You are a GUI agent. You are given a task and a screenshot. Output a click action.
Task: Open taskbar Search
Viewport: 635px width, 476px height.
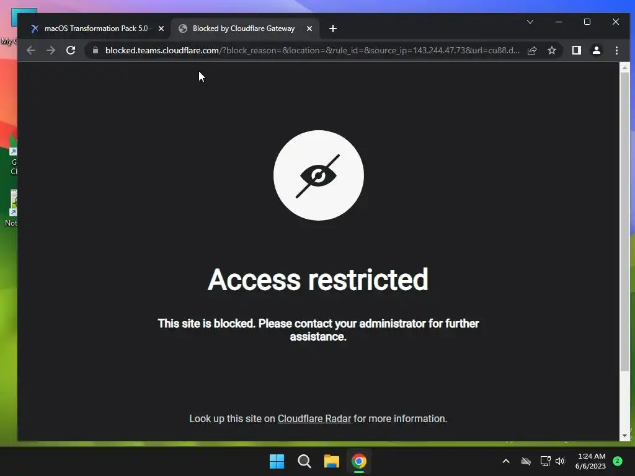[304, 461]
